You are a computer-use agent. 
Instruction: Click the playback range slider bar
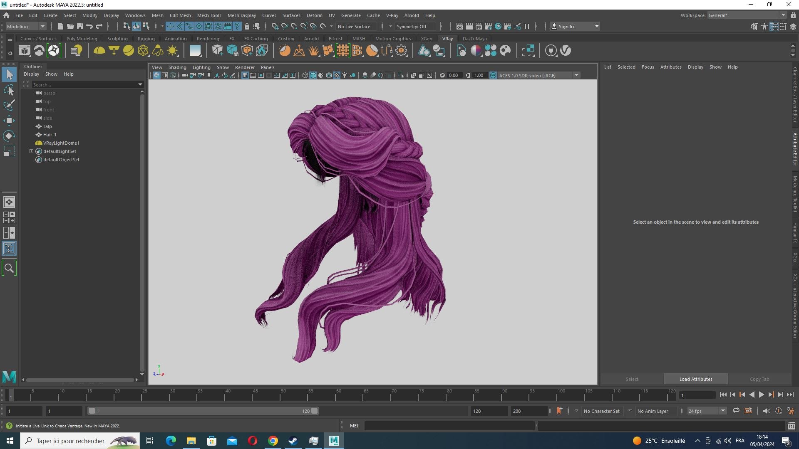(x=203, y=411)
